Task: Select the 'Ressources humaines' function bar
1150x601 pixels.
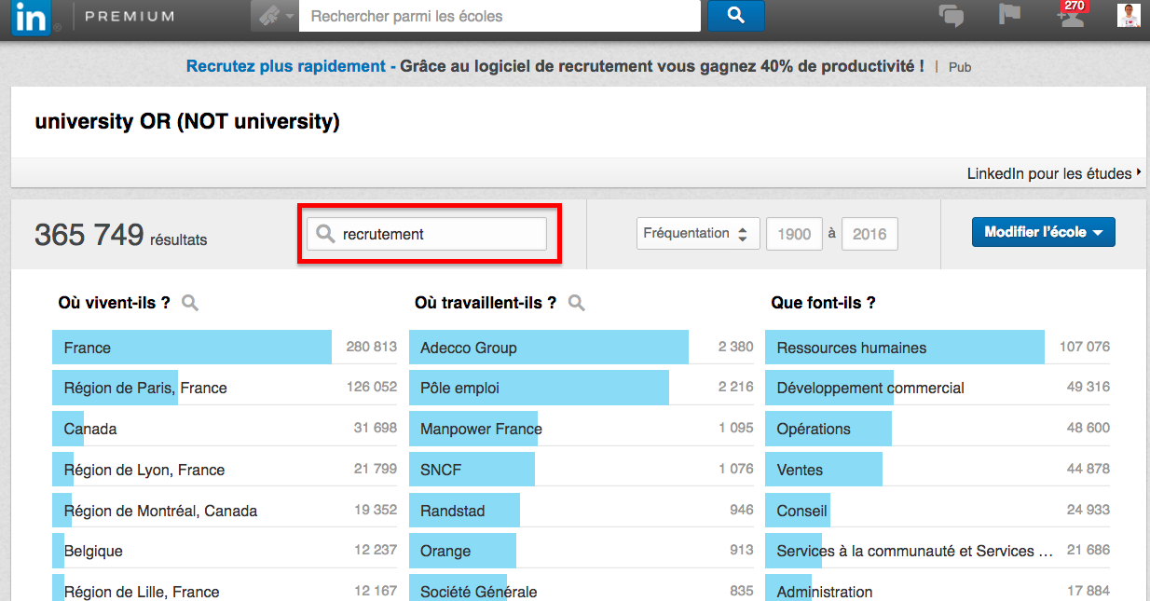Action: coord(904,348)
